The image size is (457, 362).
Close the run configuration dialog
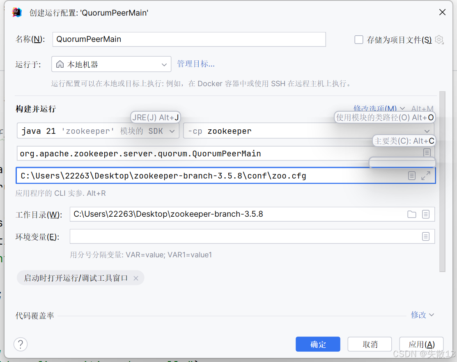click(442, 12)
